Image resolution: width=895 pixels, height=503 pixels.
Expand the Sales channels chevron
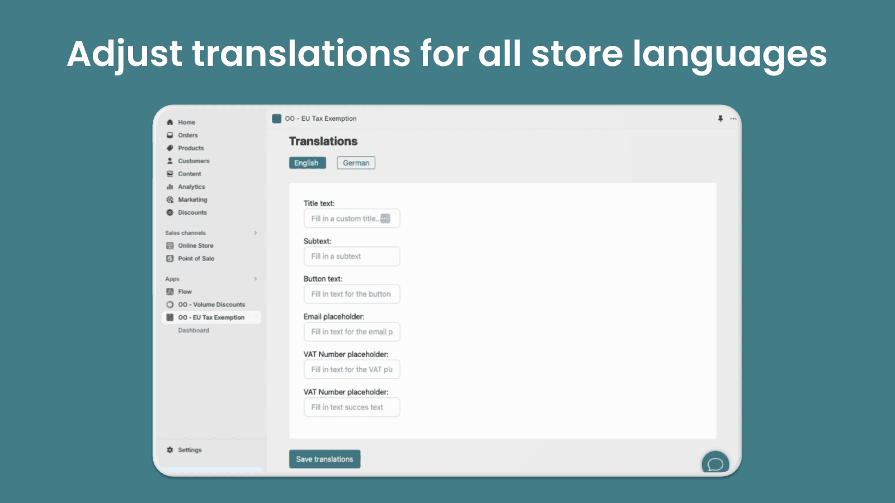point(256,233)
